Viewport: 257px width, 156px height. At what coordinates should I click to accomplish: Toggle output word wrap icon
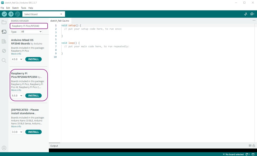point(250,145)
